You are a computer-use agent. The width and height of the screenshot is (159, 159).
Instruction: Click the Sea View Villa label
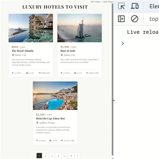[69, 141]
